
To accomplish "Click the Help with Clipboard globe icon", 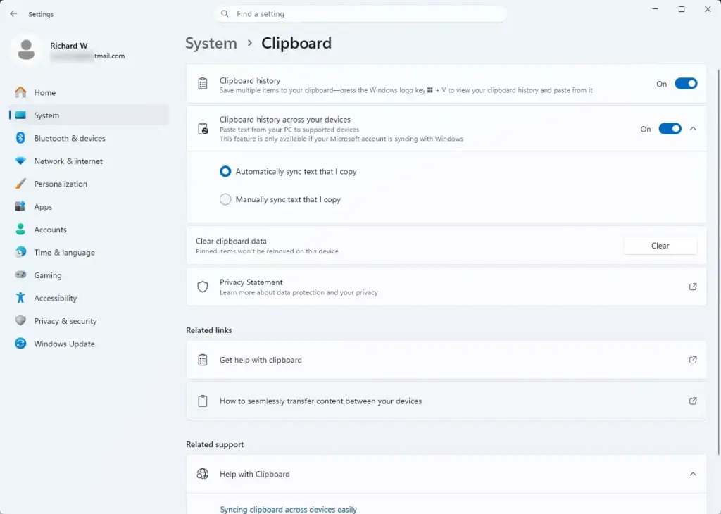I will 203,474.
